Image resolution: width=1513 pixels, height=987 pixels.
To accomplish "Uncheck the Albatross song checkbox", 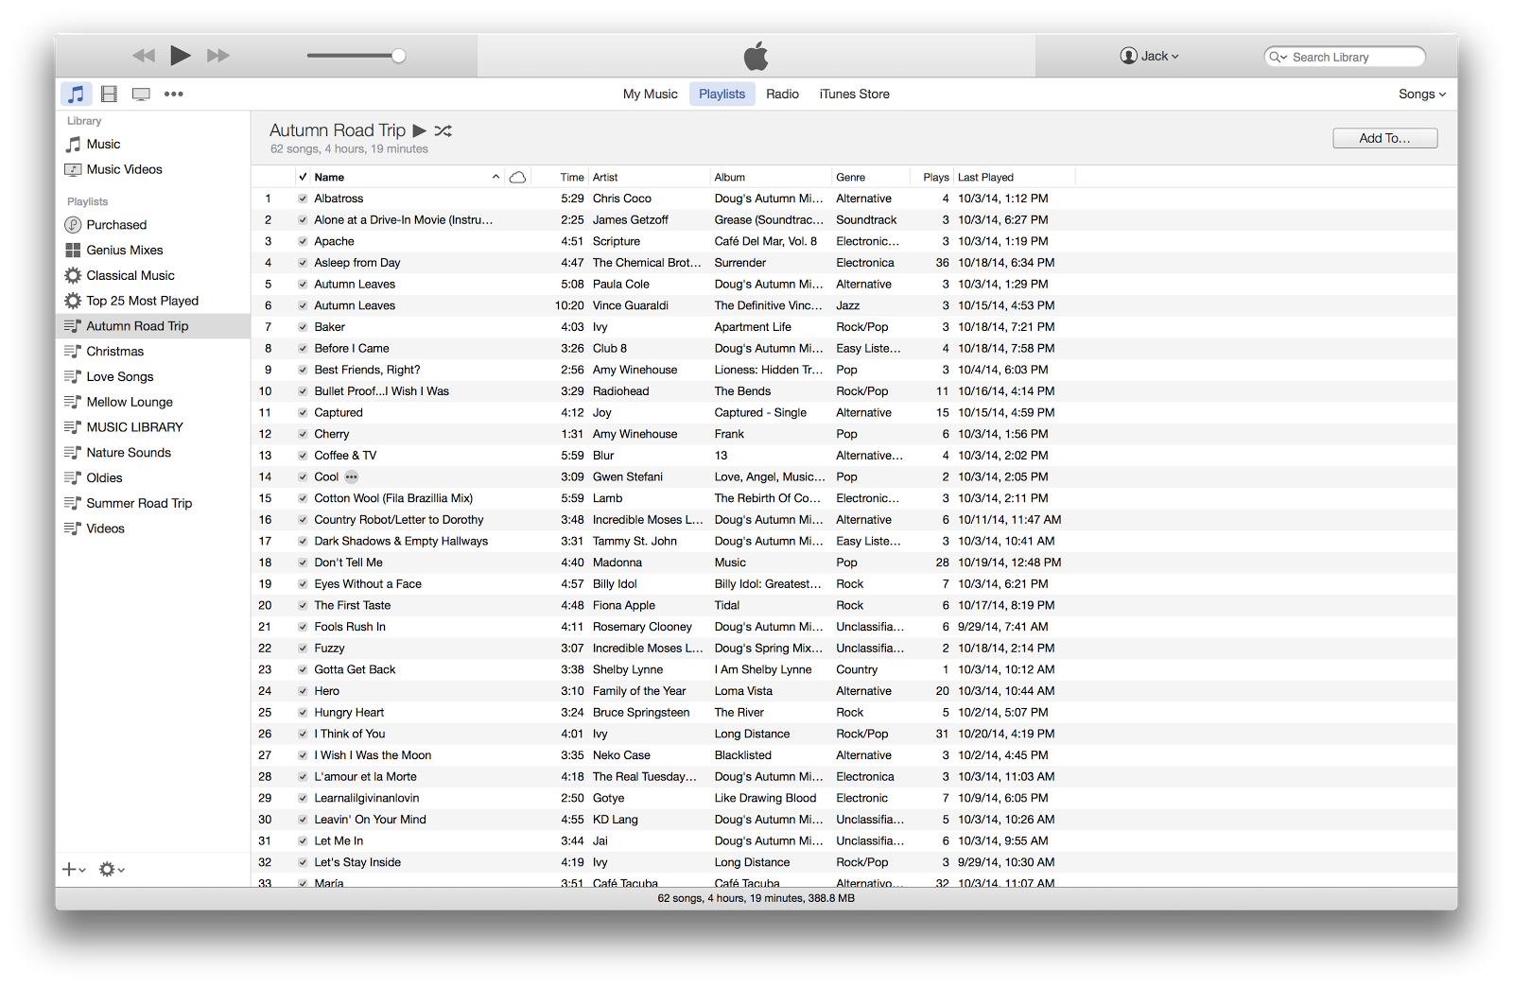I will pyautogui.click(x=303, y=199).
